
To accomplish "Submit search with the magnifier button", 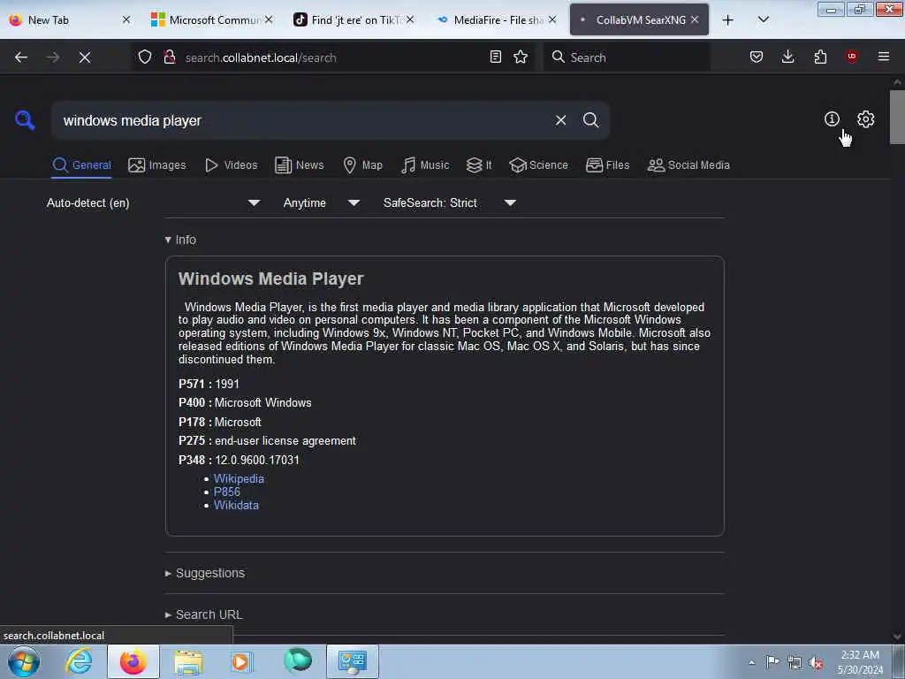I will point(590,120).
